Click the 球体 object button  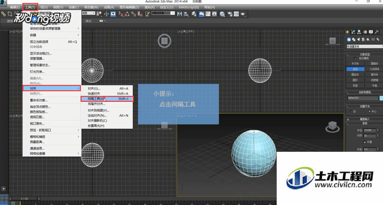355,69
